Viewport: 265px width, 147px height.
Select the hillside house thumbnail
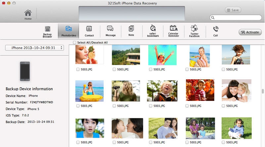coord(126,55)
